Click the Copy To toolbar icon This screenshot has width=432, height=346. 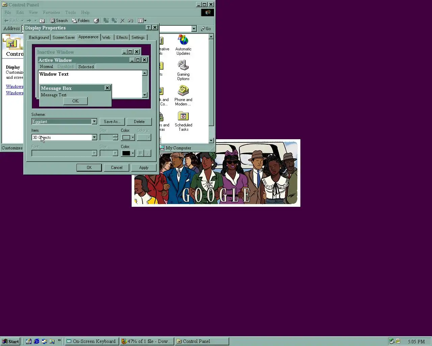[x=114, y=21]
